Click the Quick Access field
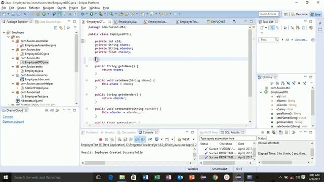 coord(268,14)
